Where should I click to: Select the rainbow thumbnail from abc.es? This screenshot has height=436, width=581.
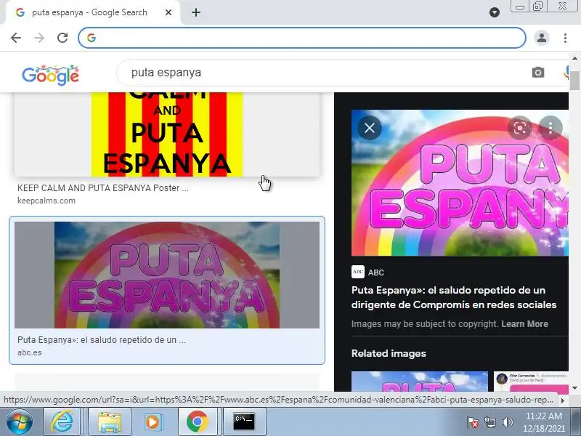167,275
